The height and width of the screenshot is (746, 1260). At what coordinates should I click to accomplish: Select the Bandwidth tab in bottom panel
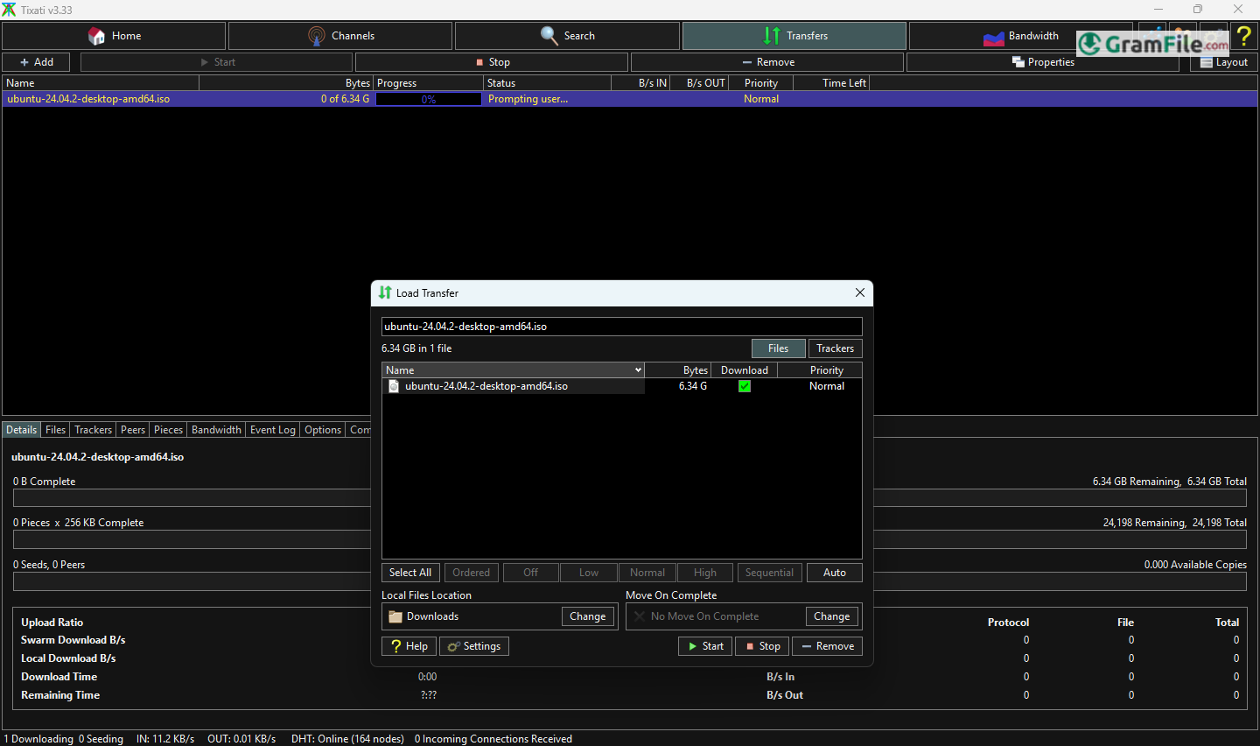coord(216,430)
